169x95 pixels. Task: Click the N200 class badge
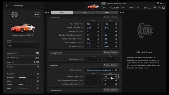click(x=37, y=15)
